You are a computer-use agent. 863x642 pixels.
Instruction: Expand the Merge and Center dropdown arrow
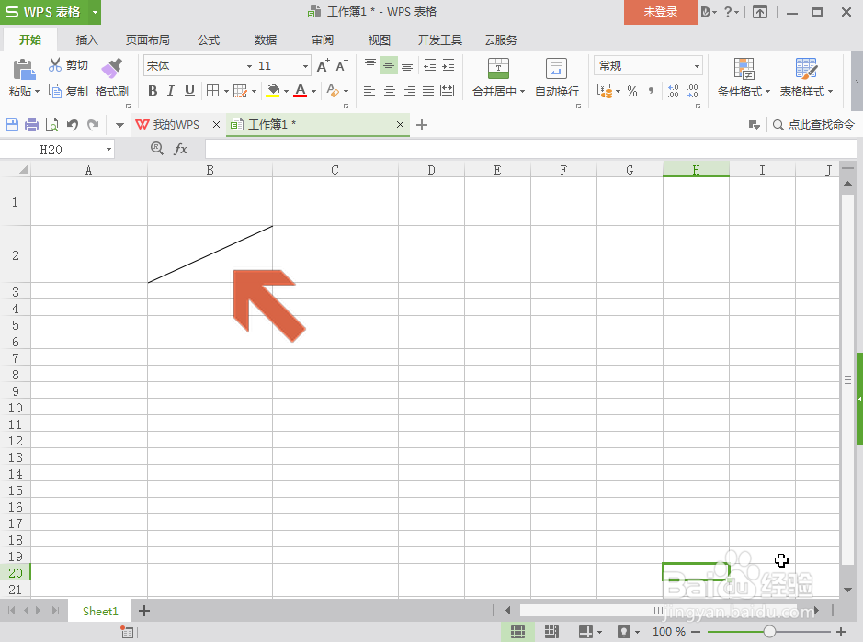(522, 91)
